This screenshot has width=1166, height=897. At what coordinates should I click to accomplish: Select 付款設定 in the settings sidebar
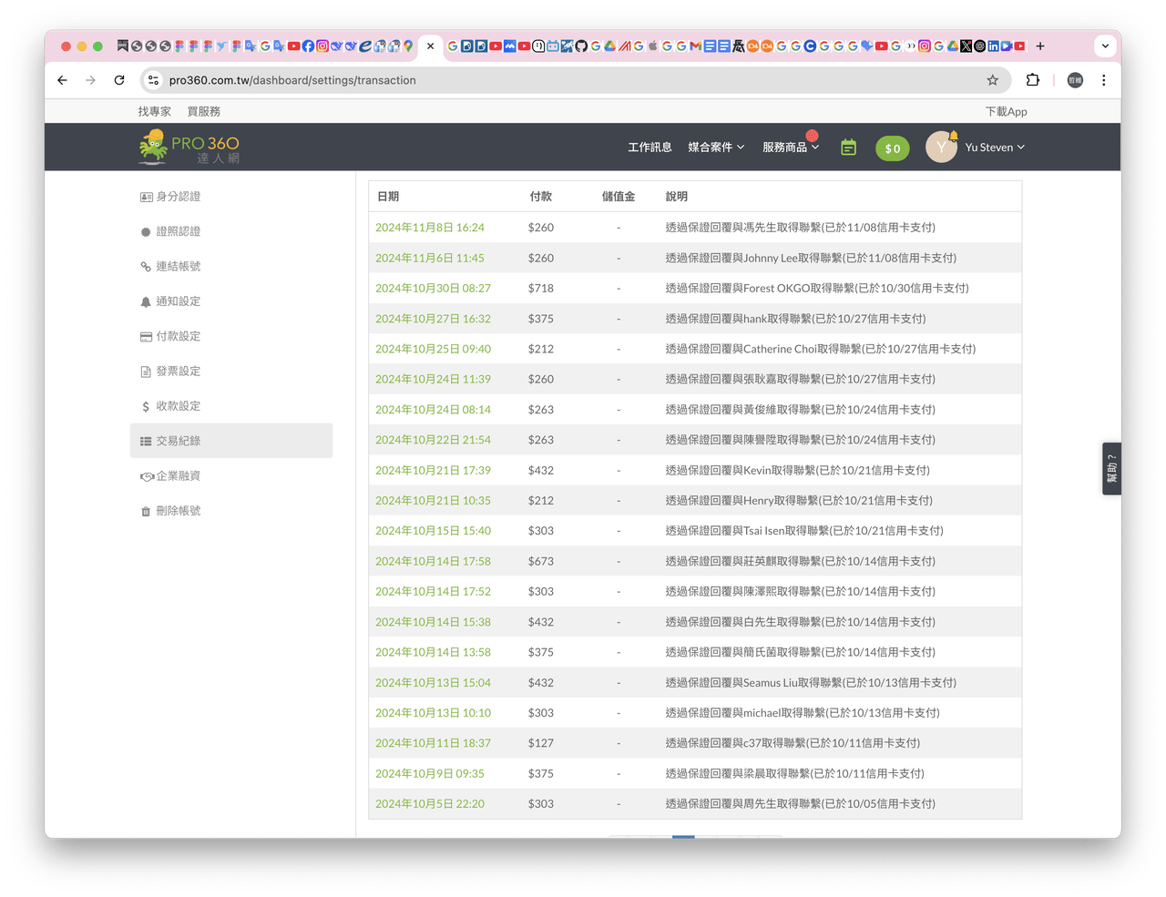pyautogui.click(x=170, y=336)
